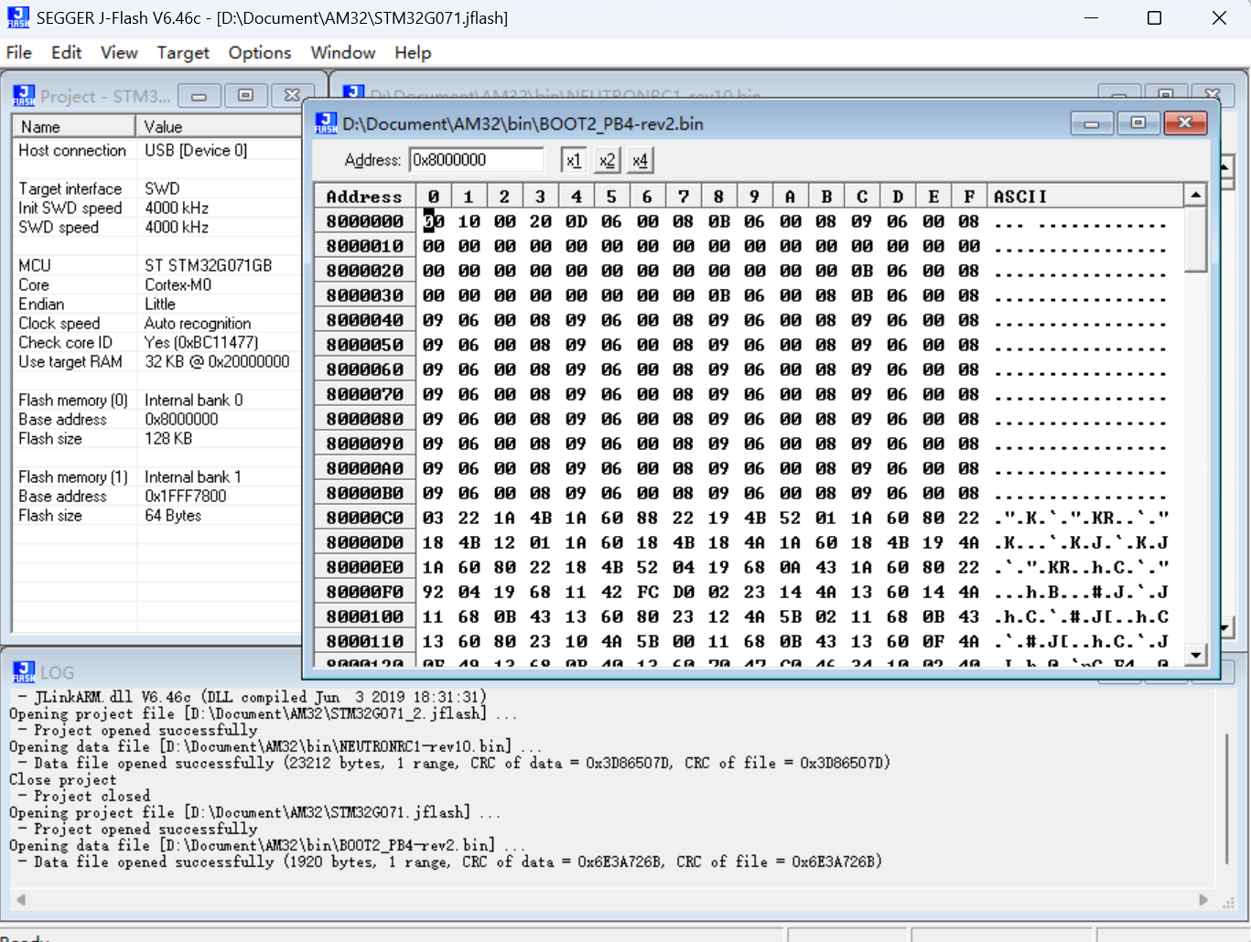Screen dimensions: 1251x942
Task: Open the Edit menu
Action: [x=66, y=53]
